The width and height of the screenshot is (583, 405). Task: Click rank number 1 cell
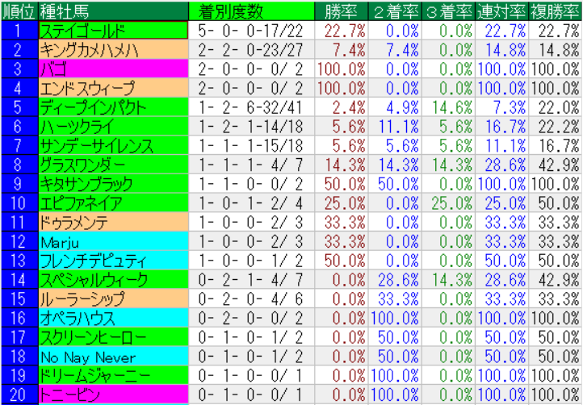19,31
